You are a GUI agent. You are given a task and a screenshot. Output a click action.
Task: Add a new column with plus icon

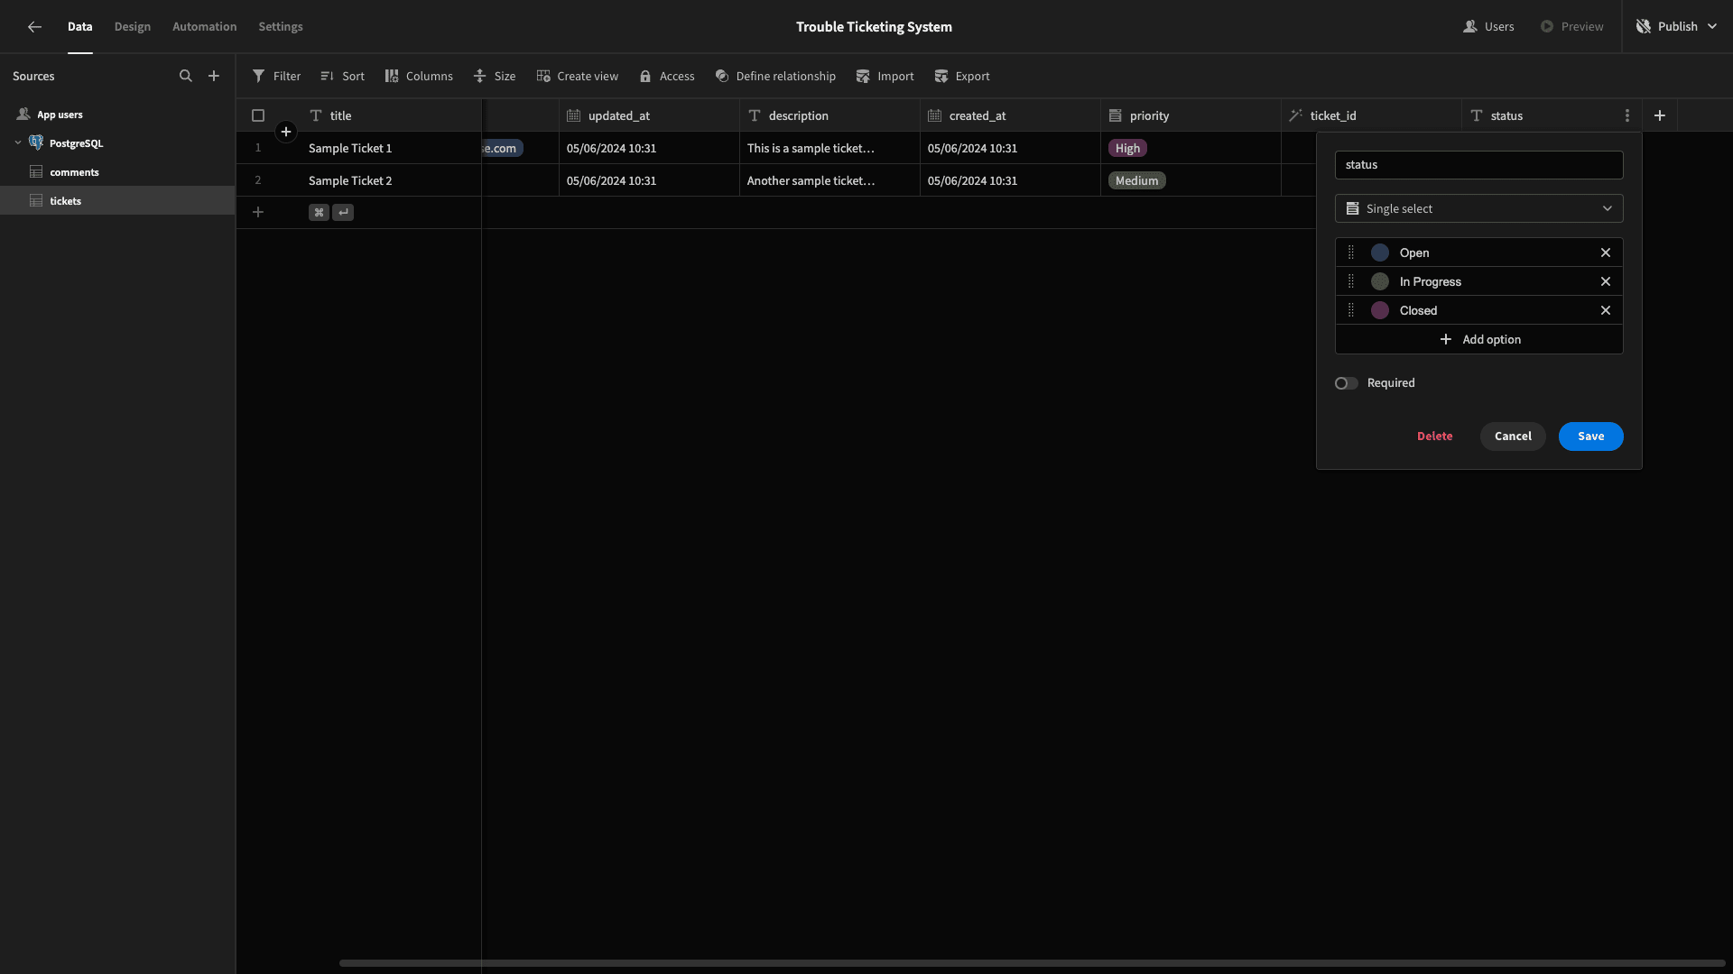1660,115
